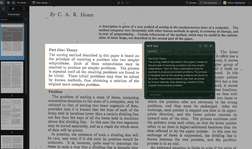Click the sidebar Search field
This screenshot has width=252, height=149.
(11, 19)
